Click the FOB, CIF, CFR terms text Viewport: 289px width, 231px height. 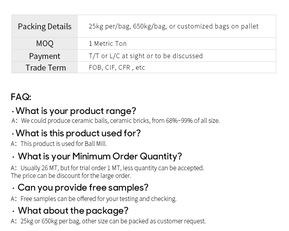click(117, 67)
